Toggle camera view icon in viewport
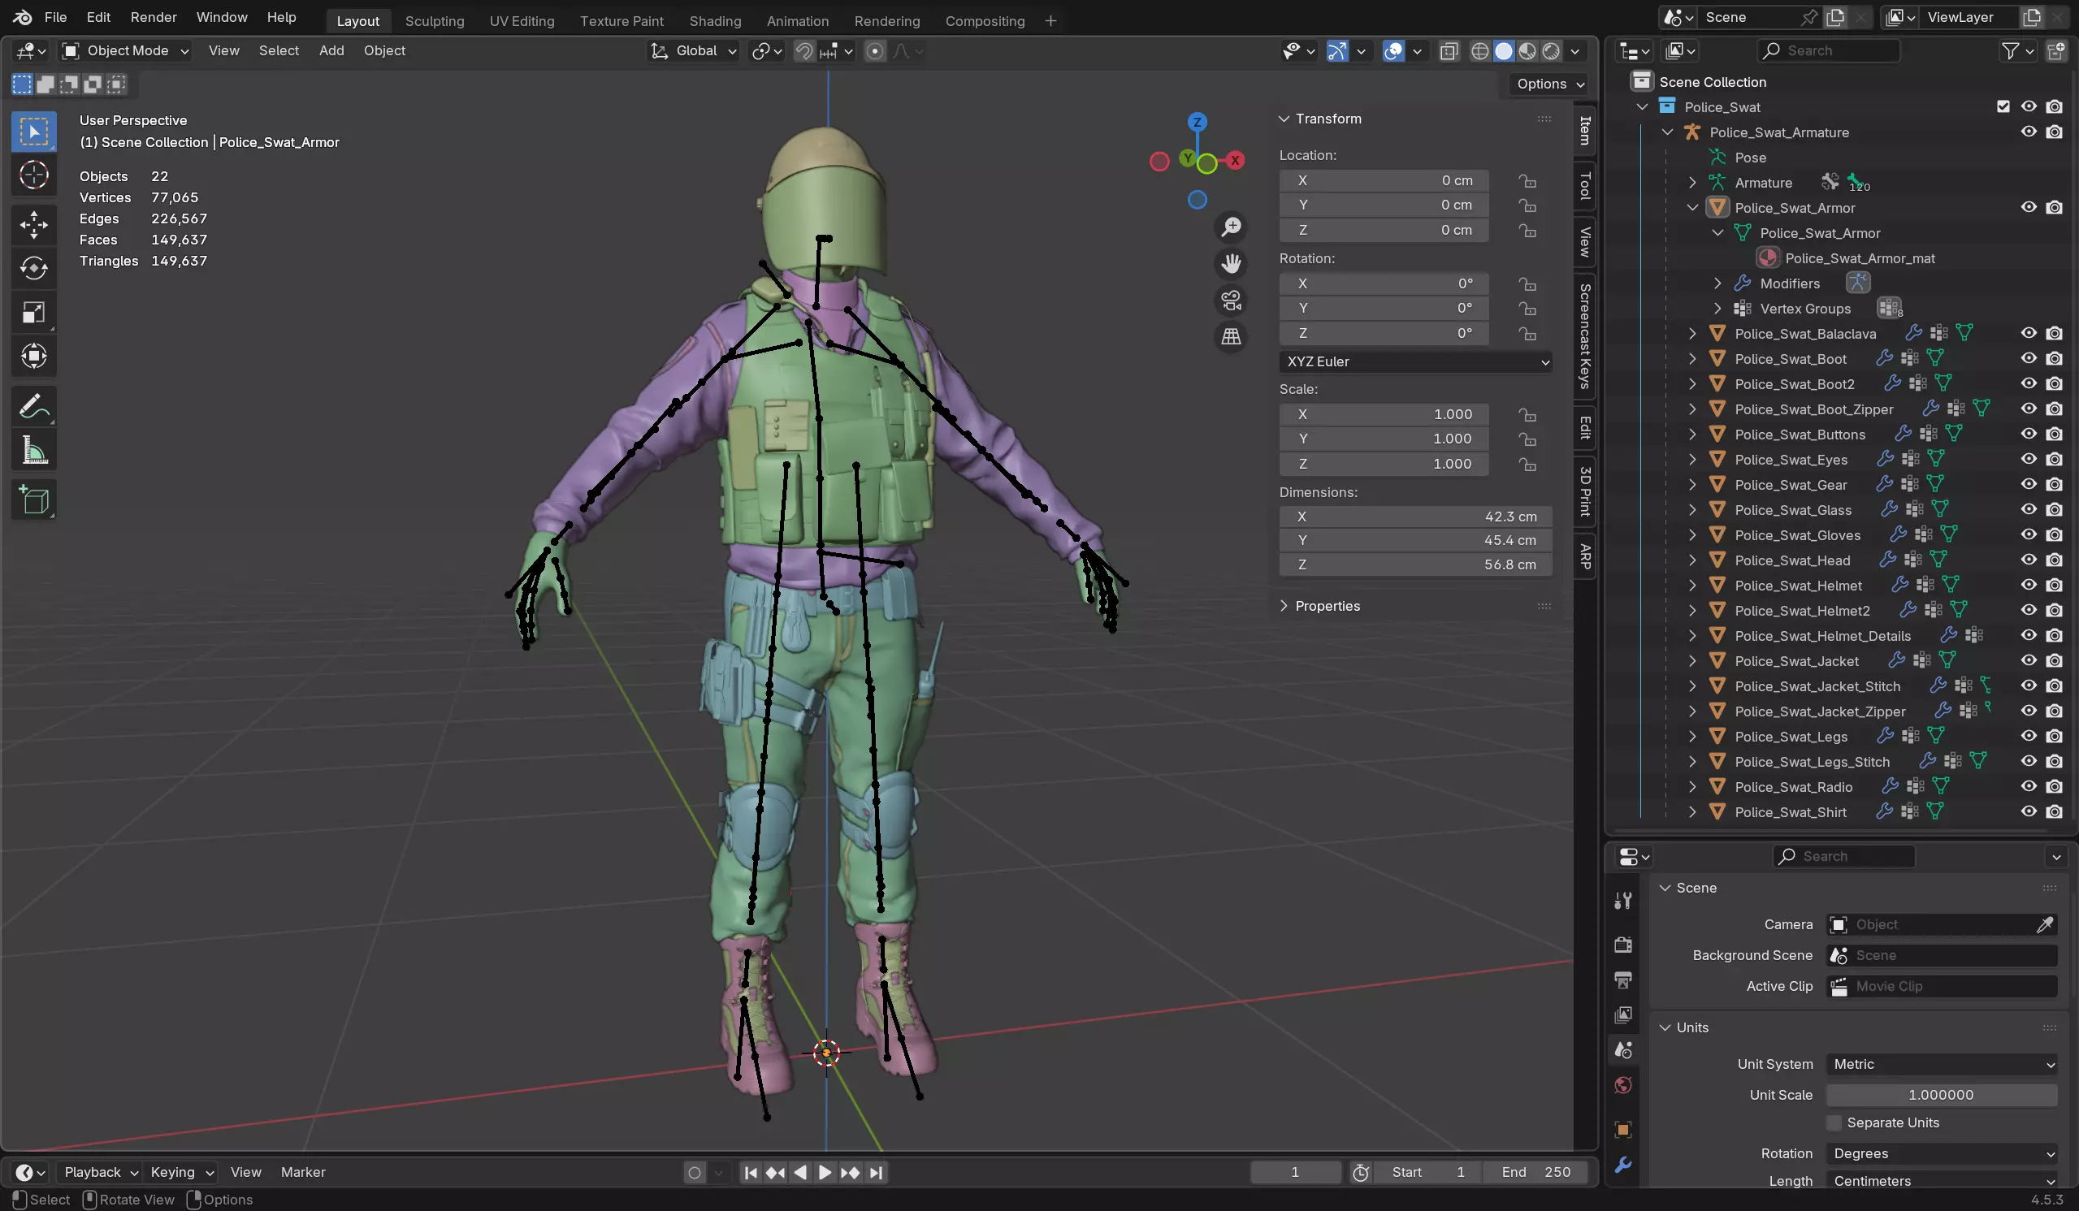 pyautogui.click(x=1231, y=301)
